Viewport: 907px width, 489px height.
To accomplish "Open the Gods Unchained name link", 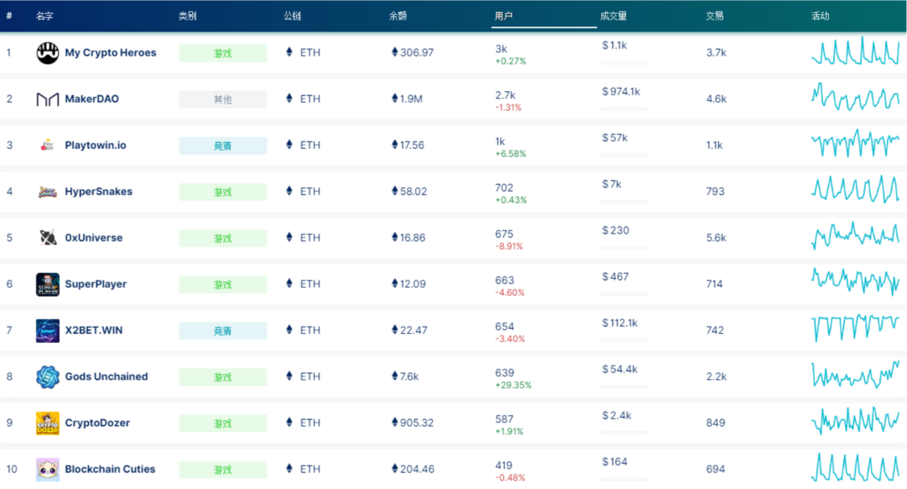I will 106,377.
